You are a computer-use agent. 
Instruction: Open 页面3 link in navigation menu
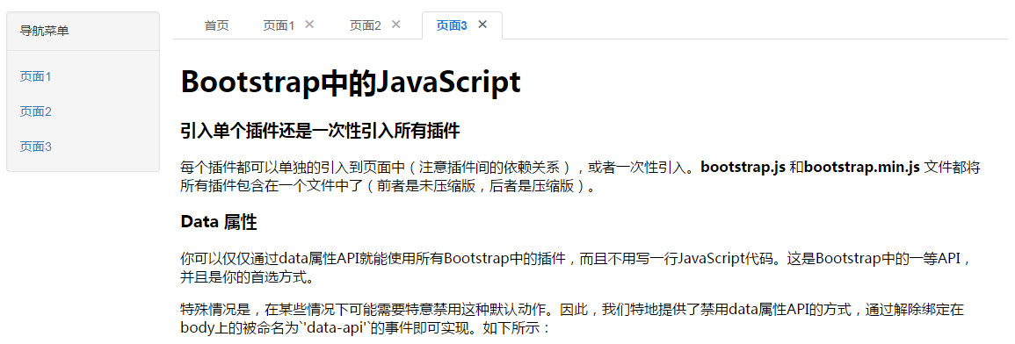coord(36,147)
